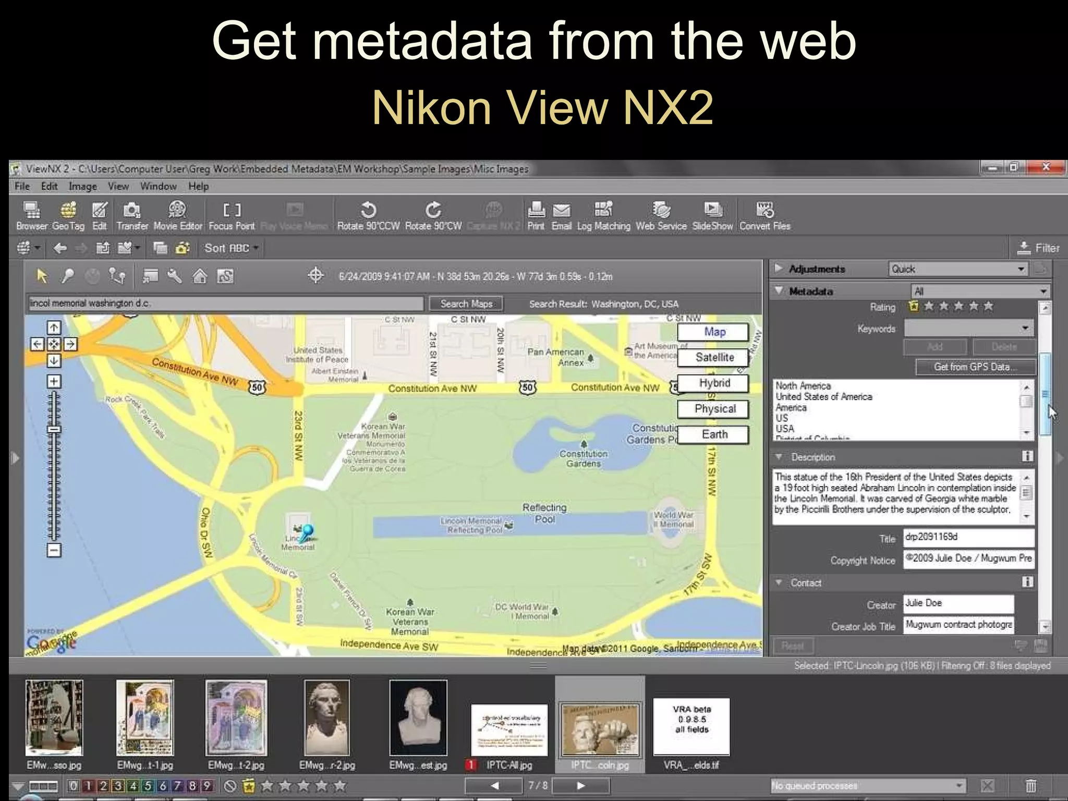Select the arrow pointer map tool
Image resolution: width=1068 pixels, height=801 pixels.
42,276
